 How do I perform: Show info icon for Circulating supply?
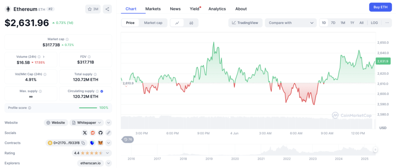click(x=97, y=91)
